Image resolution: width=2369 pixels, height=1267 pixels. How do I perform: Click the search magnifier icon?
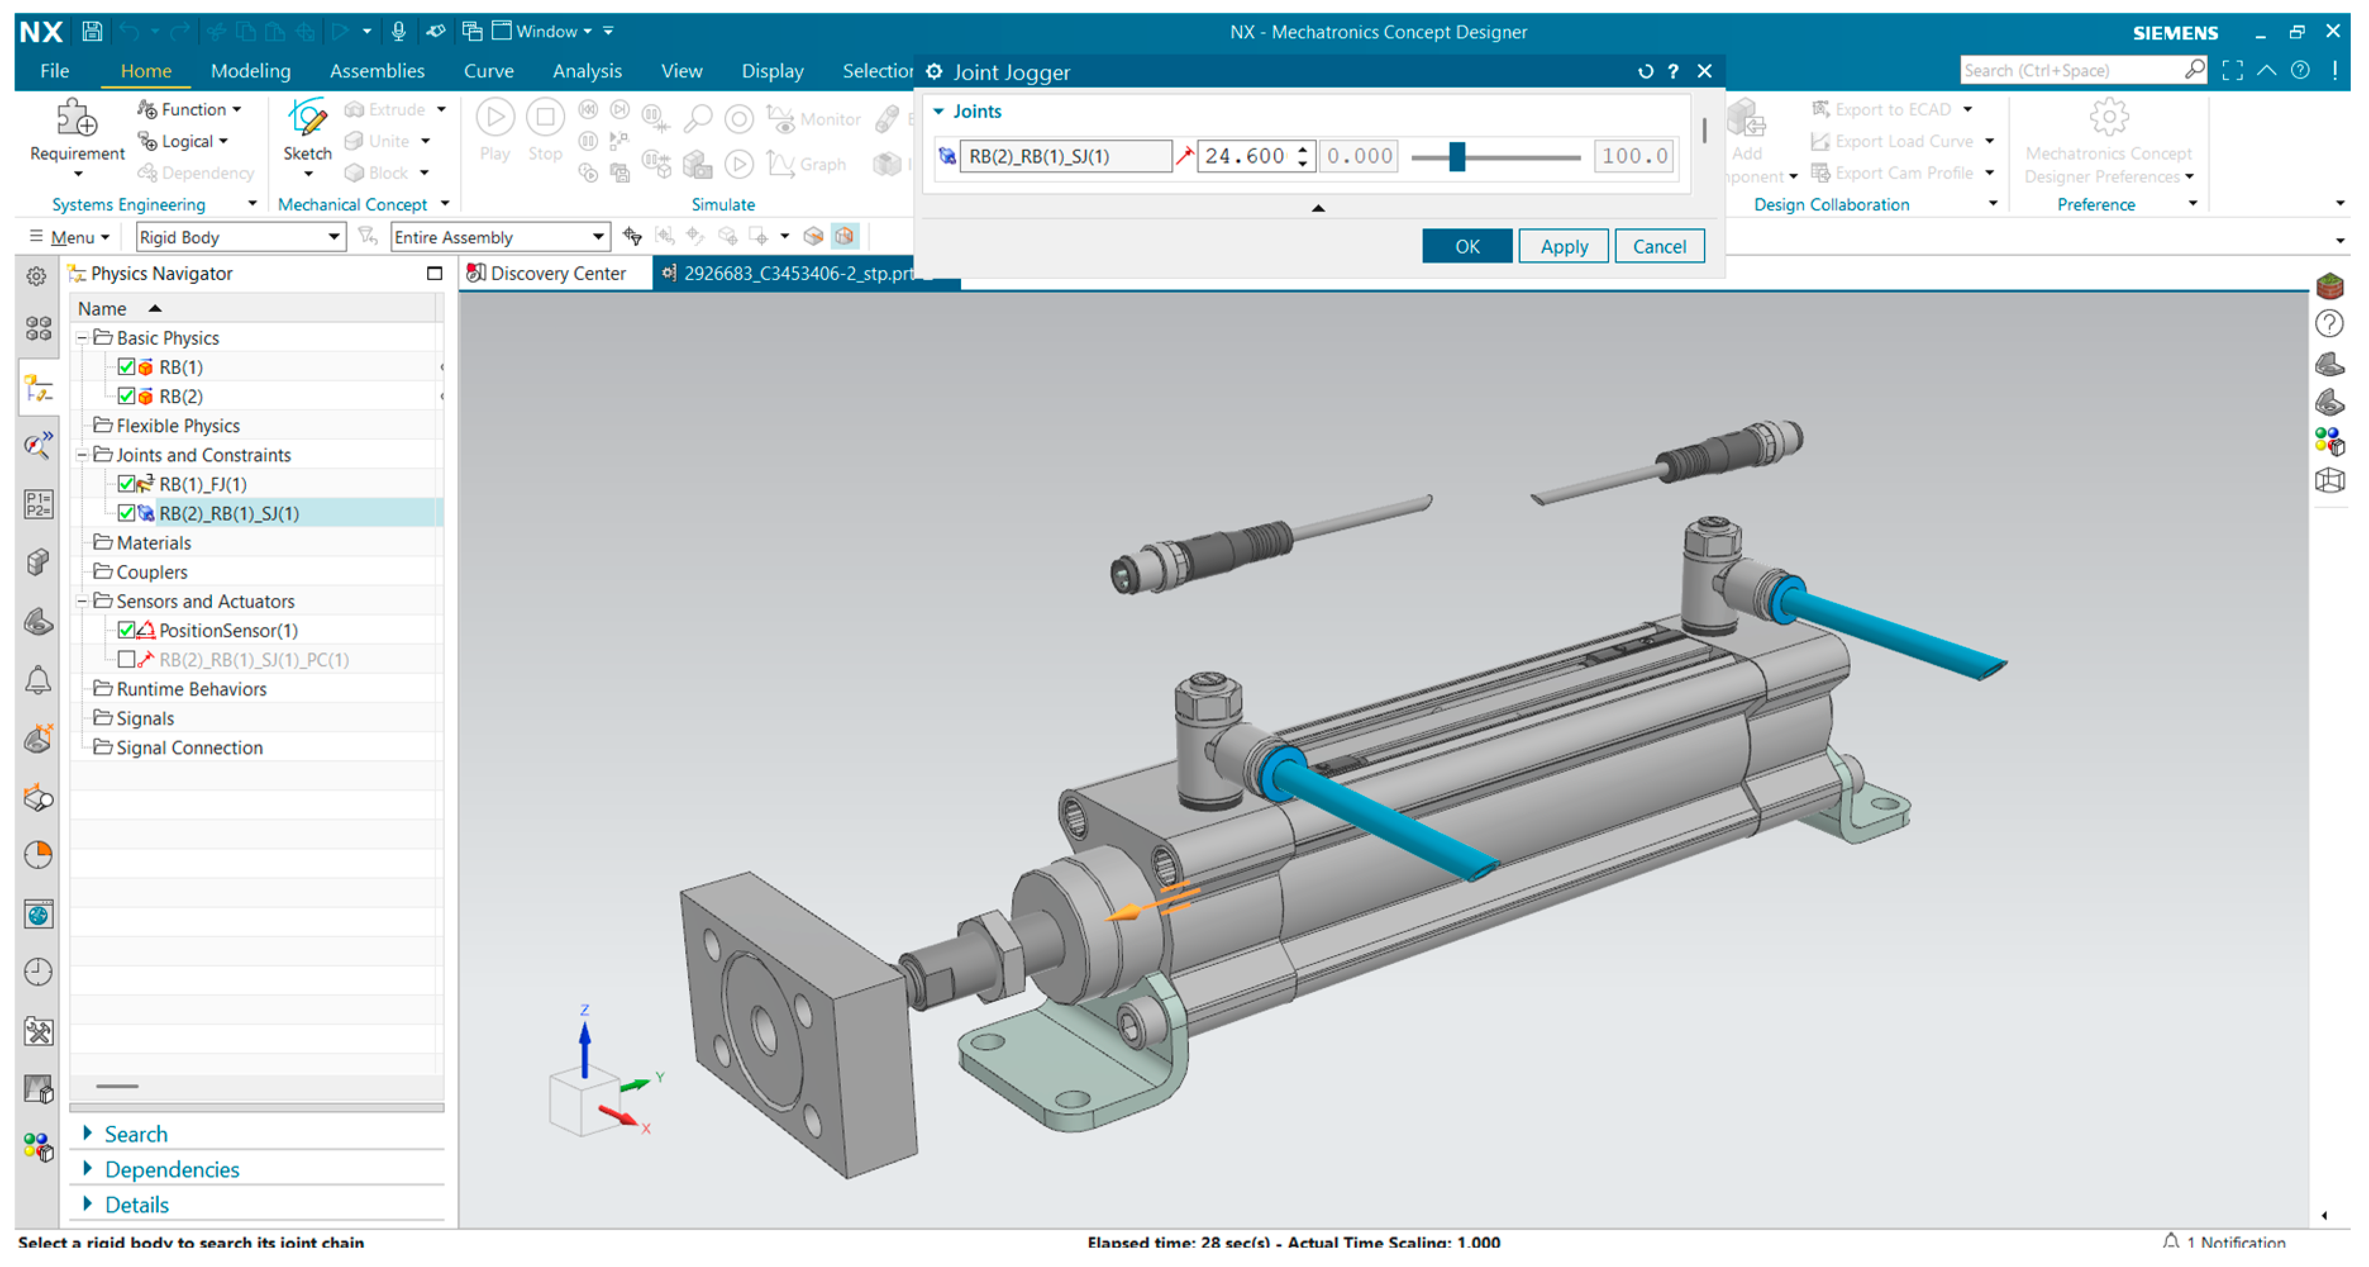[x=2193, y=70]
